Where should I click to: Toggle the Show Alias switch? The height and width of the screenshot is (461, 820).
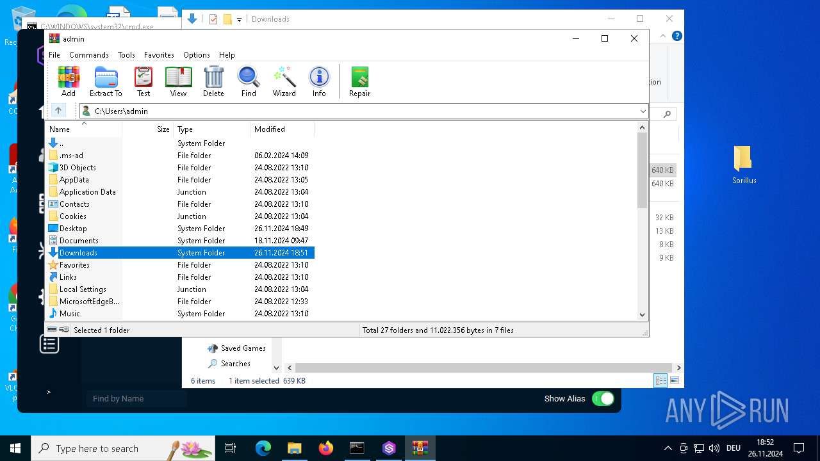(603, 398)
